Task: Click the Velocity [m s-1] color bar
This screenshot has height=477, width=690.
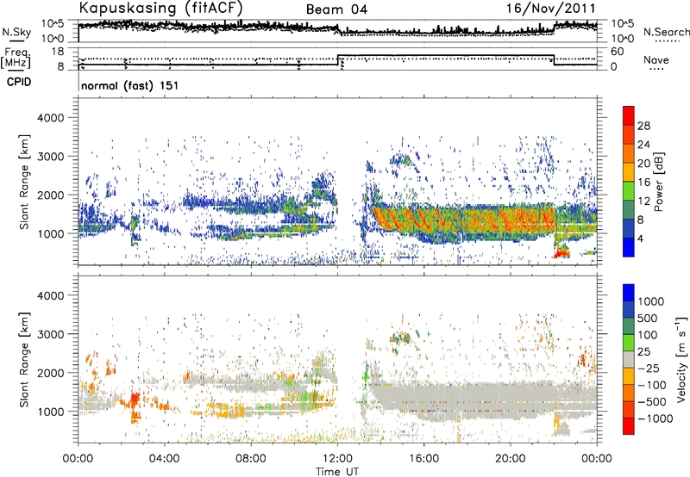Action: [629, 359]
